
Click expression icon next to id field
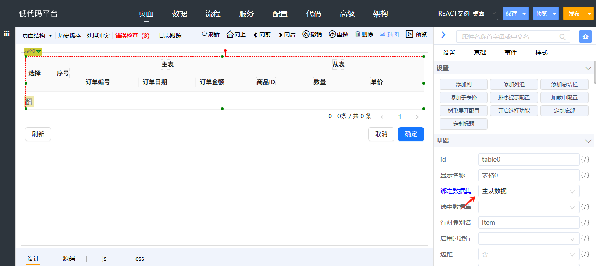[x=585, y=160]
